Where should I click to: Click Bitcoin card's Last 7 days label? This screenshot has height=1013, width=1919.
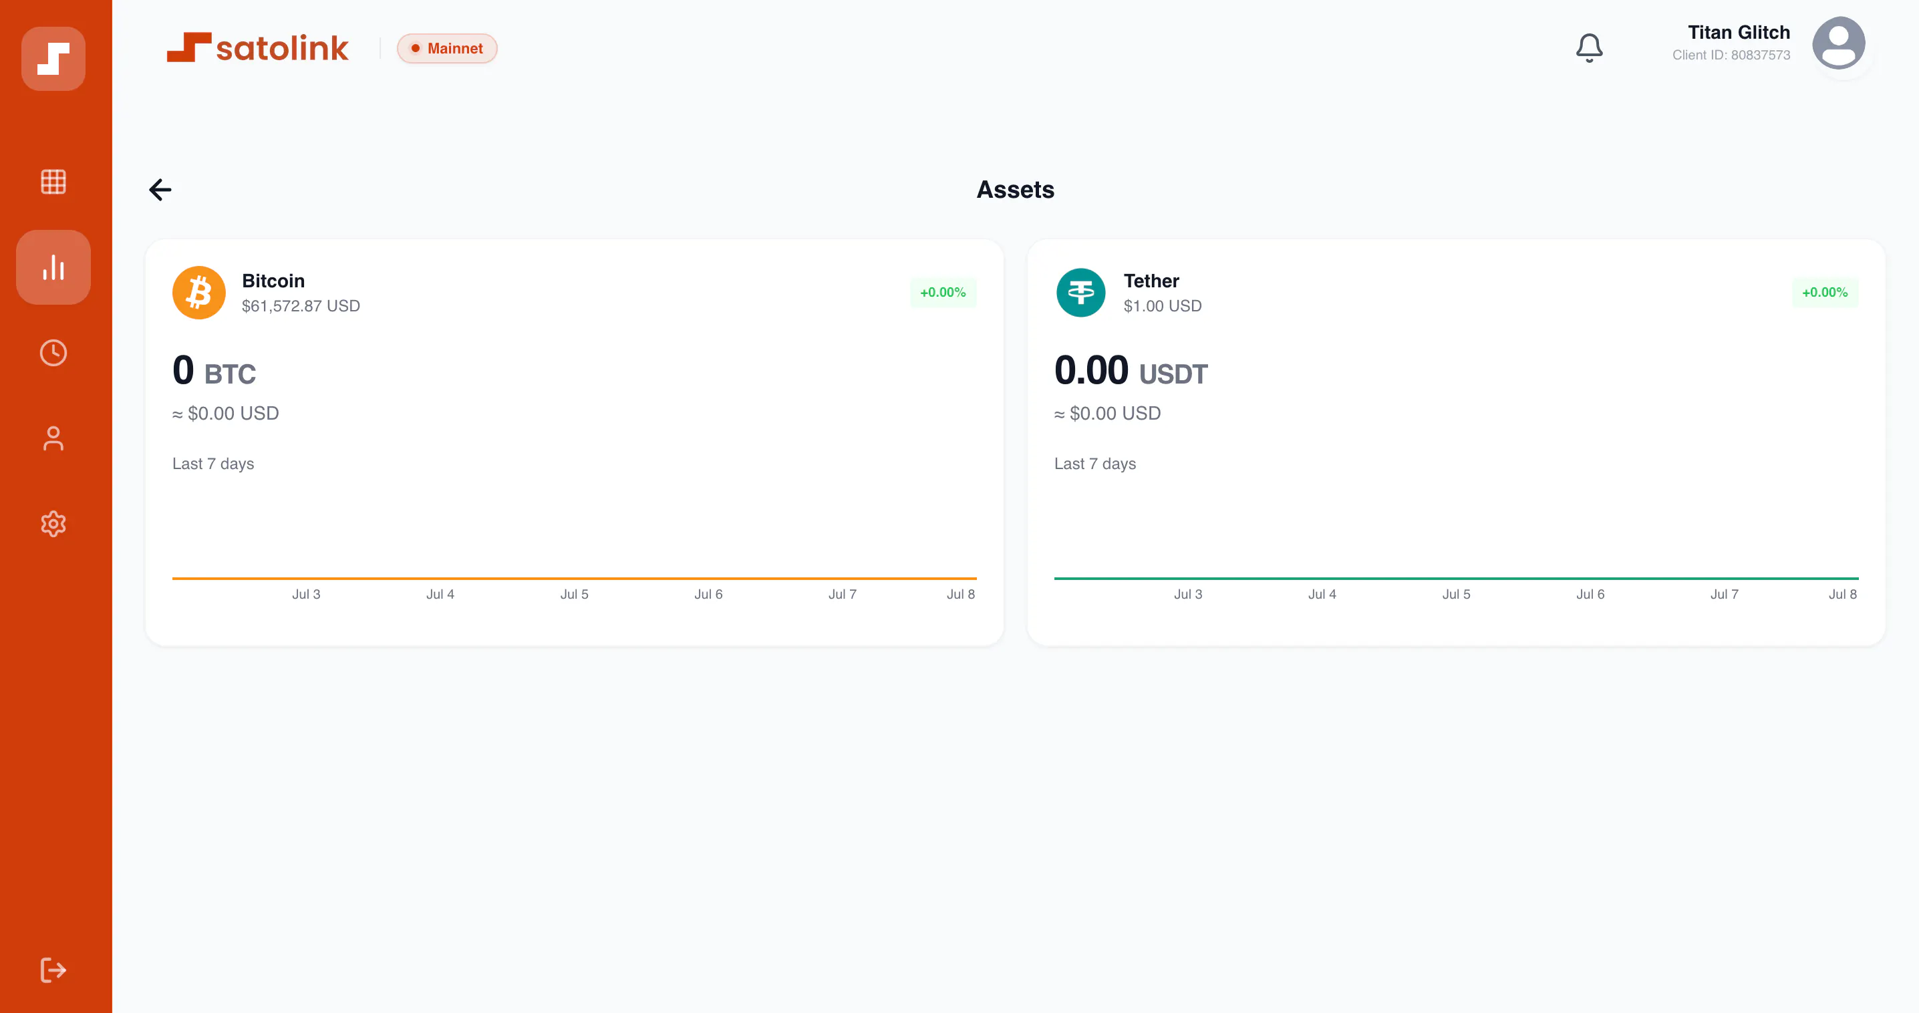213,464
